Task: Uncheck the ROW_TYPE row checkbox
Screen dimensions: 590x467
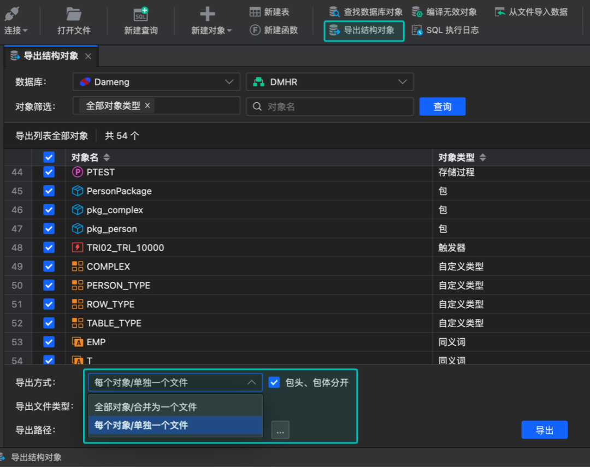Action: click(x=49, y=304)
